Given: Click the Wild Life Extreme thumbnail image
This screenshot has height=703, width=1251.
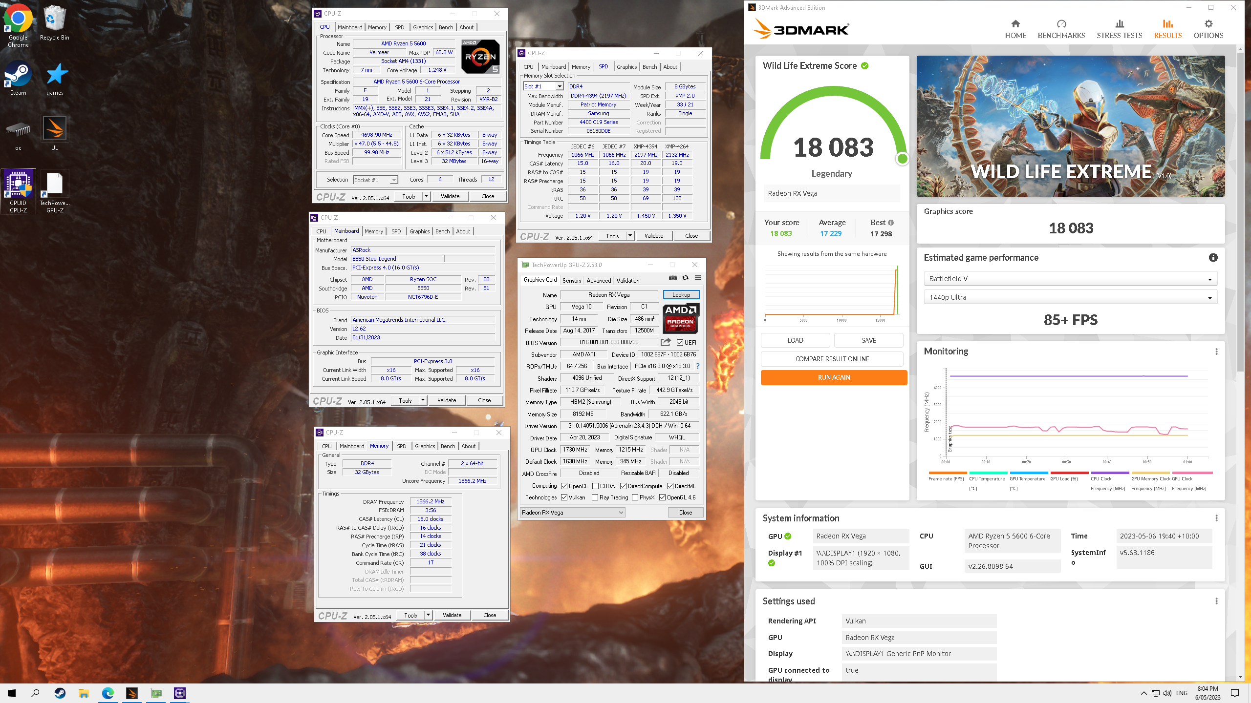Looking at the screenshot, I should point(1070,126).
